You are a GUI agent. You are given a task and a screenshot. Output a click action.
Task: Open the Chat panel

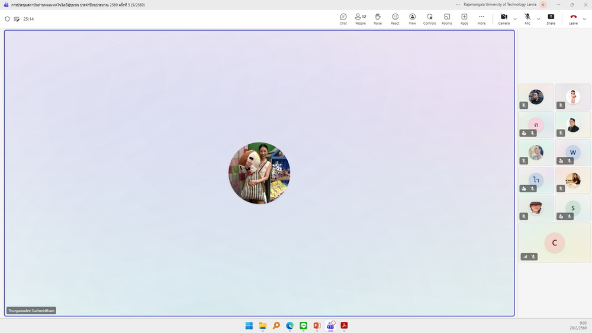click(x=343, y=18)
